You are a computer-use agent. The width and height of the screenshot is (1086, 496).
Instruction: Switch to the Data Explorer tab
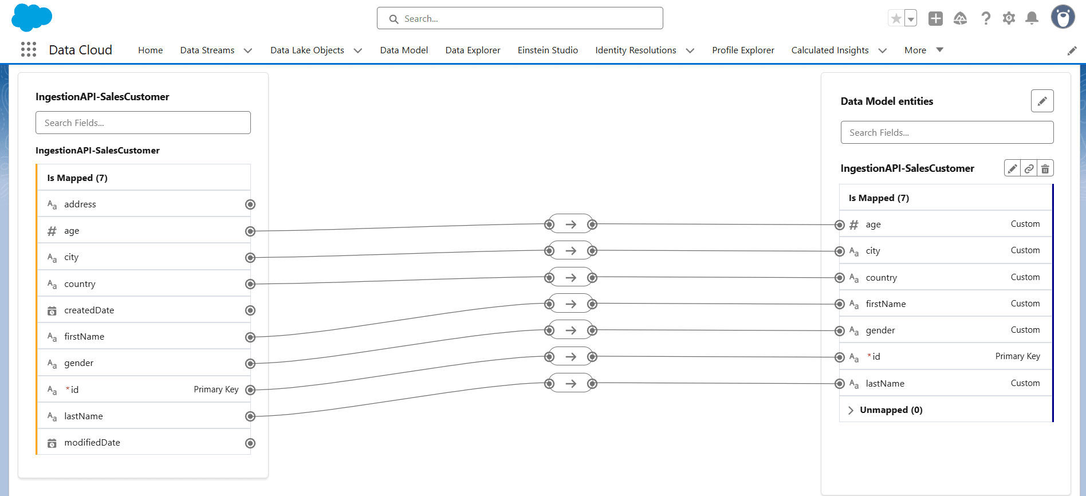tap(473, 50)
